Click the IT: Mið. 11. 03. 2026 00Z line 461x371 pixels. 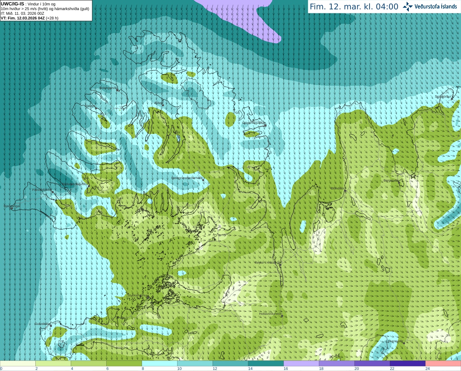tap(22, 13)
